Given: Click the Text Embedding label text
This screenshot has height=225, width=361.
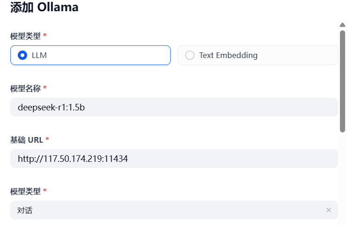Looking at the screenshot, I should (228, 55).
